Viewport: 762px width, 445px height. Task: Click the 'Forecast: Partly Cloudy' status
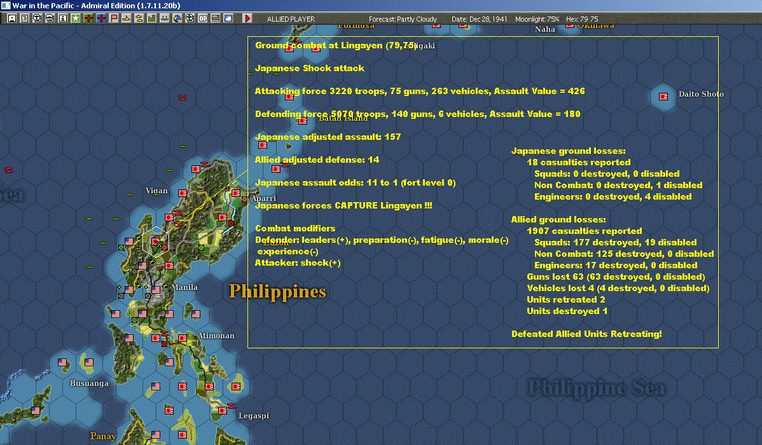tap(403, 19)
